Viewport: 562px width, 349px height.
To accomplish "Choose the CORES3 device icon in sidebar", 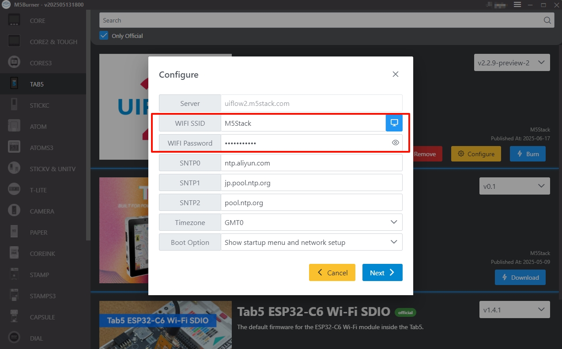I will click(x=15, y=63).
